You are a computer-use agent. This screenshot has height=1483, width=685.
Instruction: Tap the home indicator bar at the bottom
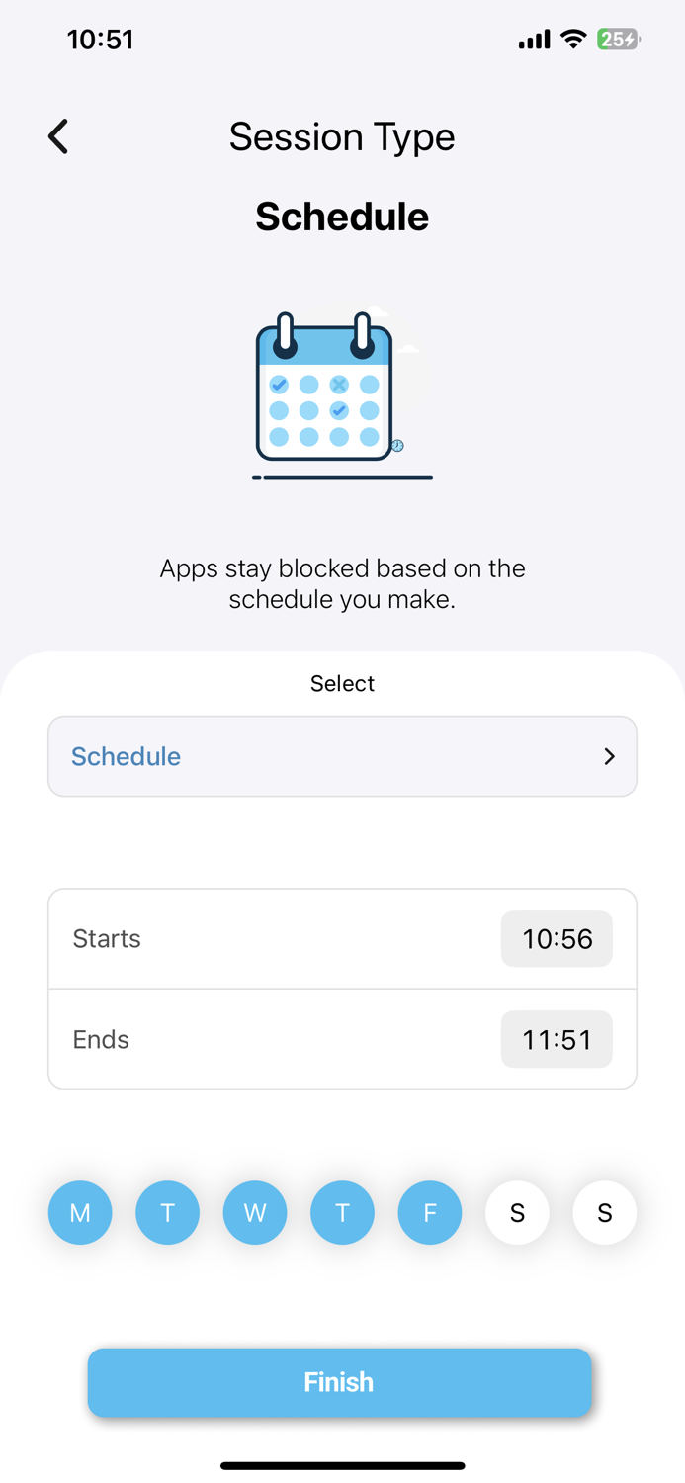[342, 1465]
